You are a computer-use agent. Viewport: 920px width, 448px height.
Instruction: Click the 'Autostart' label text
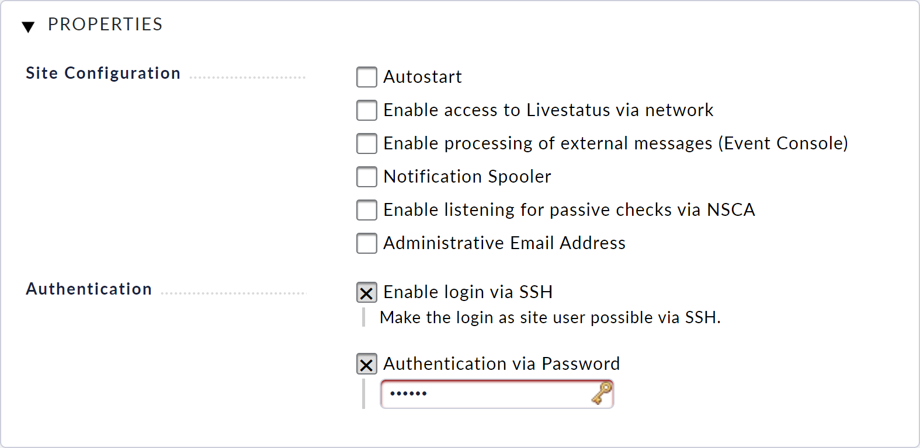click(x=422, y=77)
